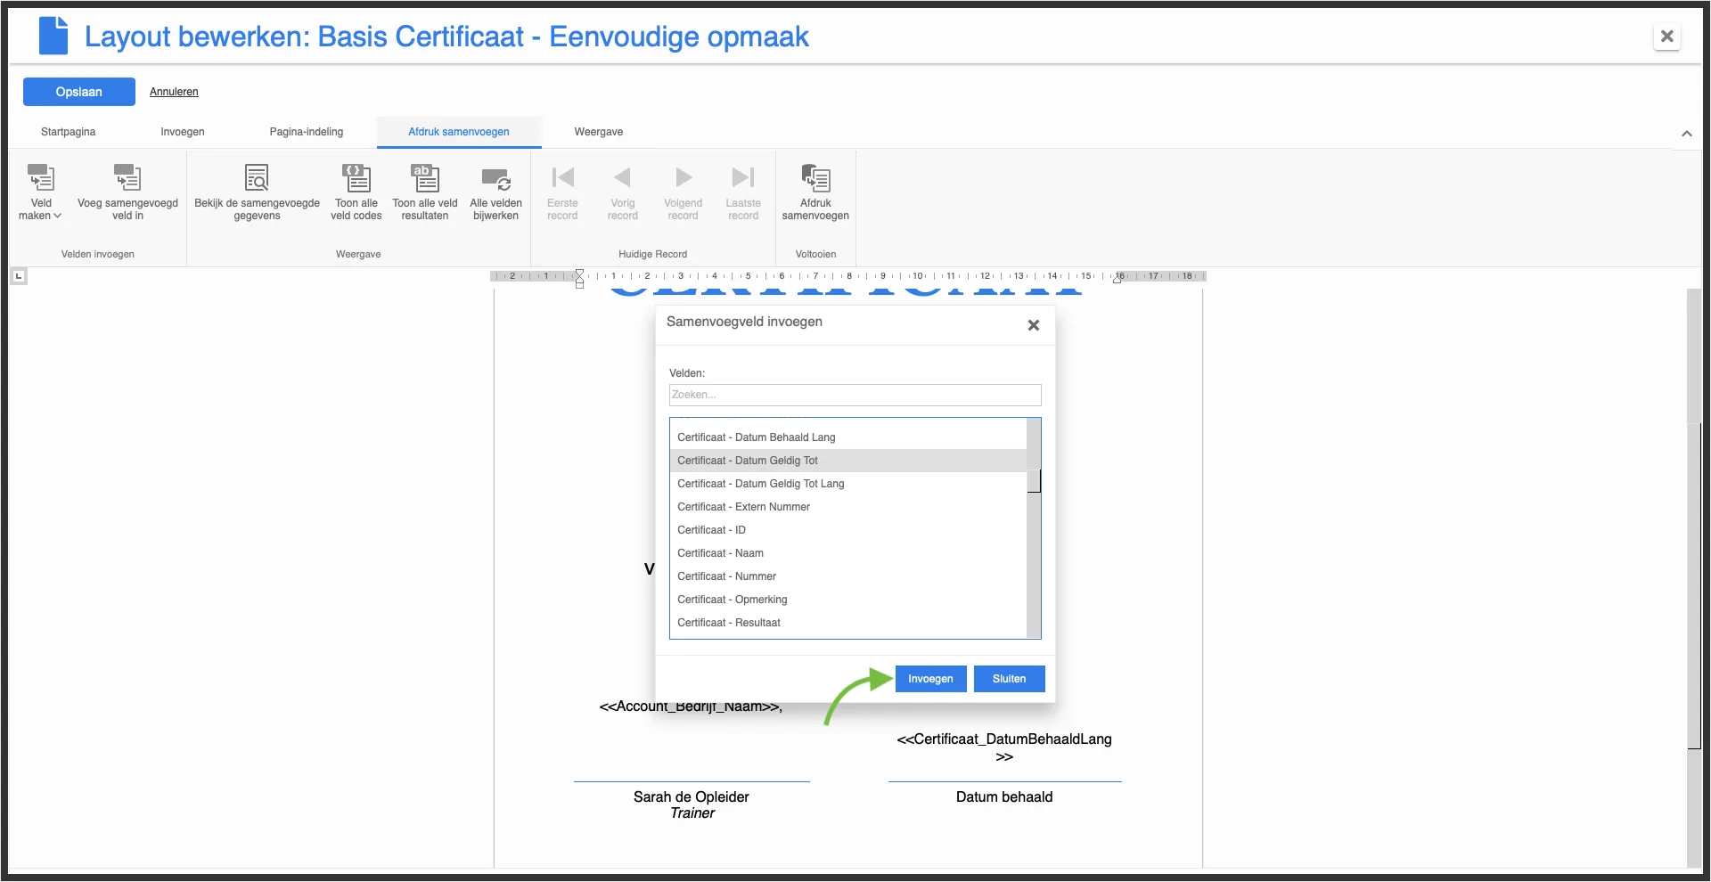The height and width of the screenshot is (882, 1711).
Task: Open Afdruk samenvoegen merge completion icon
Action: [x=815, y=192]
